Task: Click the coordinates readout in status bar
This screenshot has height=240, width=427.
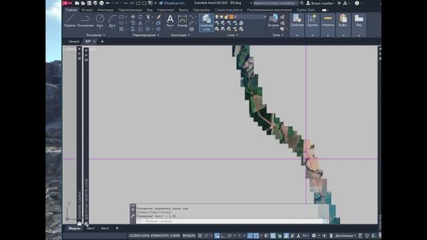Action: (x=154, y=235)
